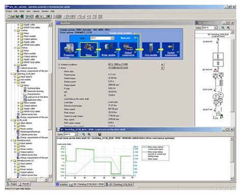Open the Properties workflow step icon
Viewport: 241px width, 195px height.
(69, 49)
